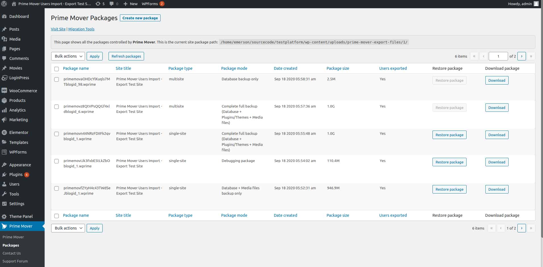This screenshot has width=543, height=267.
Task: Click the Posts pin icon
Action: [x=4, y=29]
